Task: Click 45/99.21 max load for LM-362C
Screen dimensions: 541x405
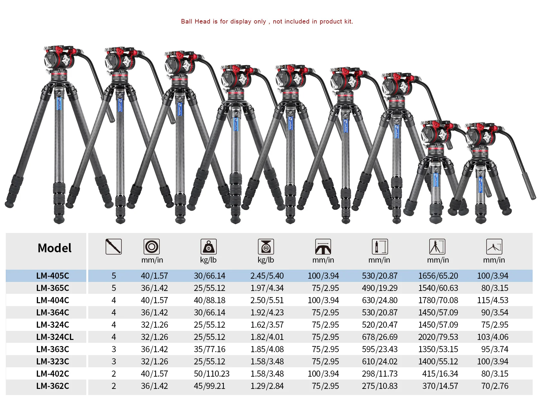Action: pyautogui.click(x=210, y=386)
